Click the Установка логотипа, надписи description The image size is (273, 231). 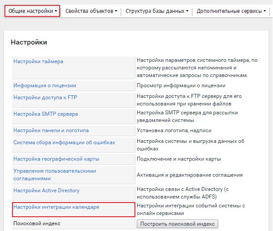click(174, 130)
